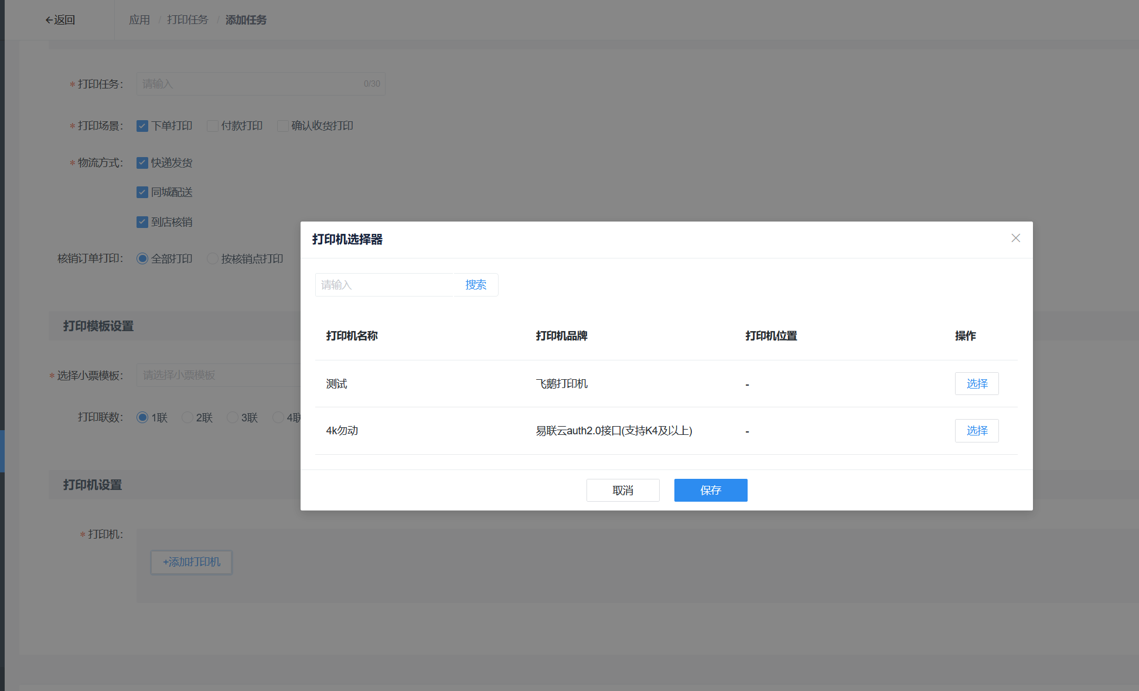Uncheck 快递发货 logistics checkbox
1139x691 pixels.
(x=142, y=163)
